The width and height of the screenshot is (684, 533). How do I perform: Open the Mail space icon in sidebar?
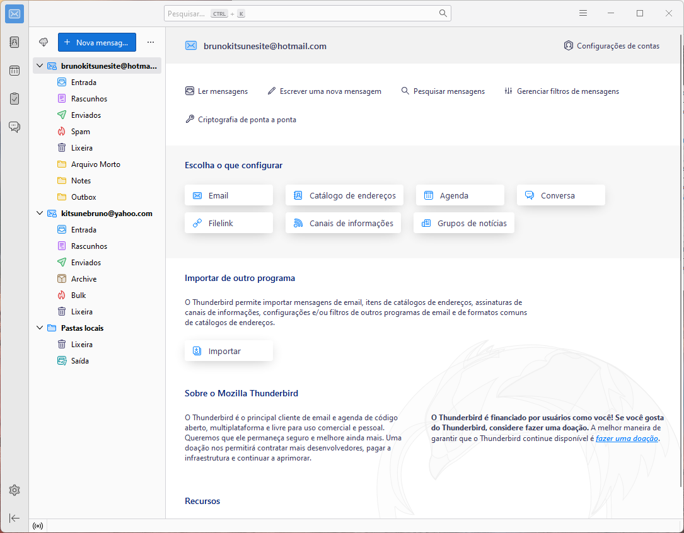(14, 14)
